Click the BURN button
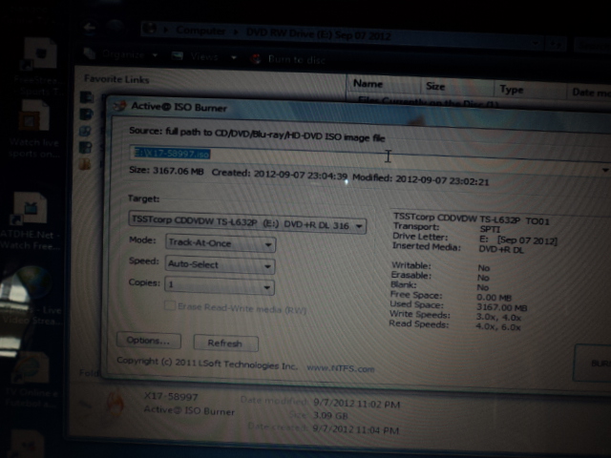This screenshot has height=458, width=611. point(594,364)
